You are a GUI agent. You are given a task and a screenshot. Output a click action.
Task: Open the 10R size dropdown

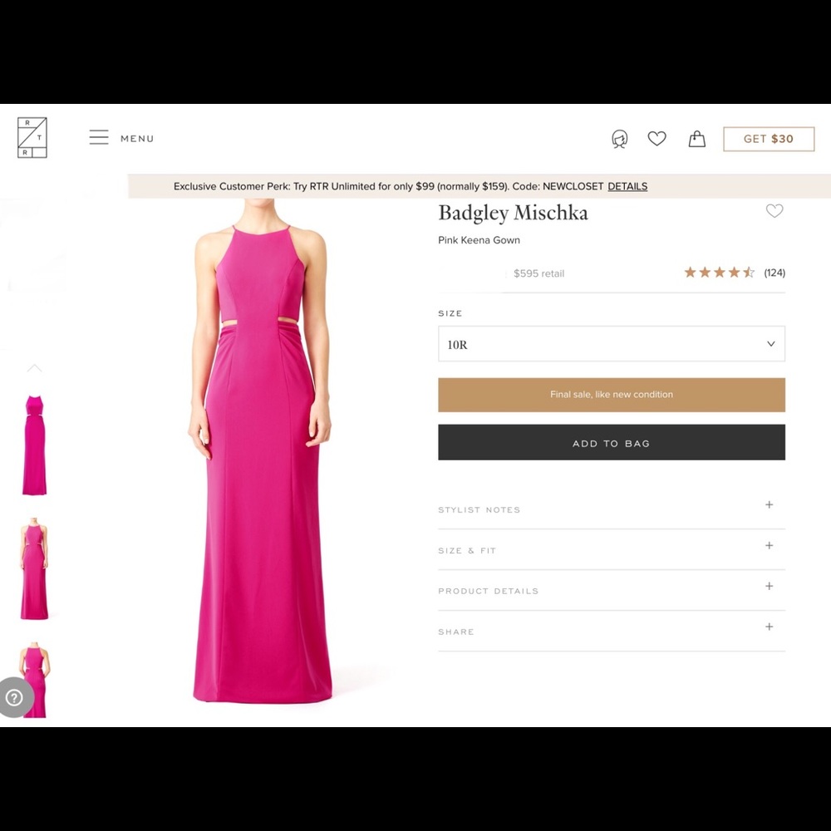(x=611, y=344)
